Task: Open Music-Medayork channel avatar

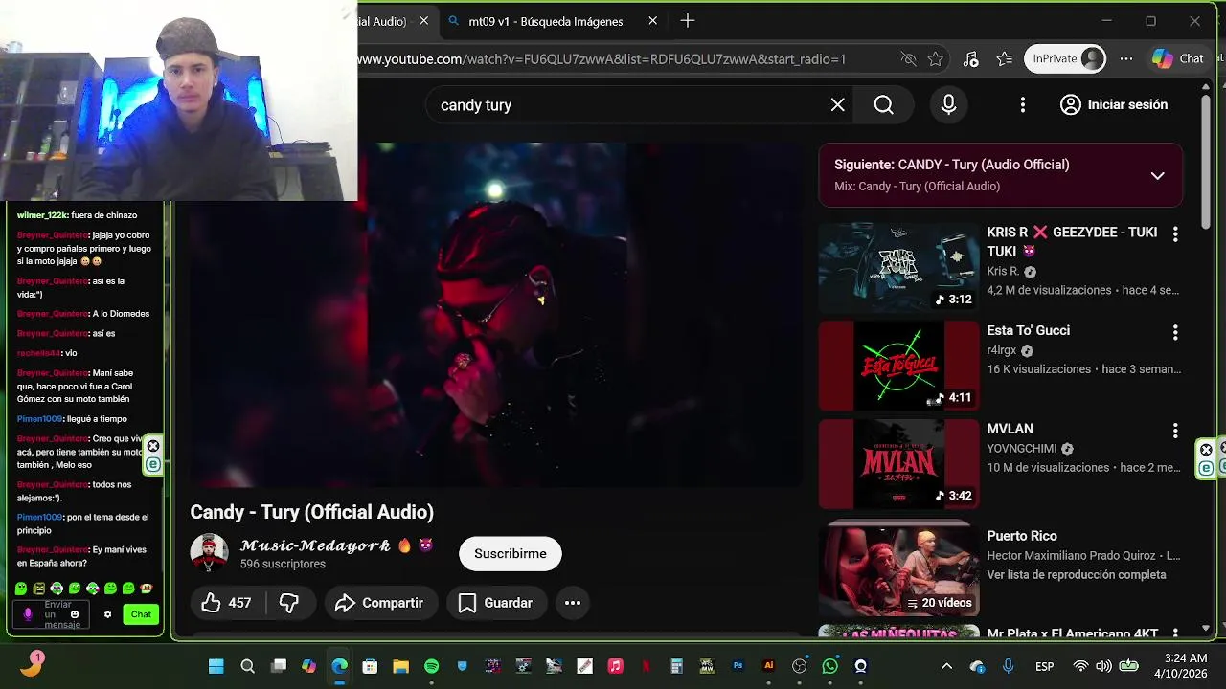Action: (209, 553)
